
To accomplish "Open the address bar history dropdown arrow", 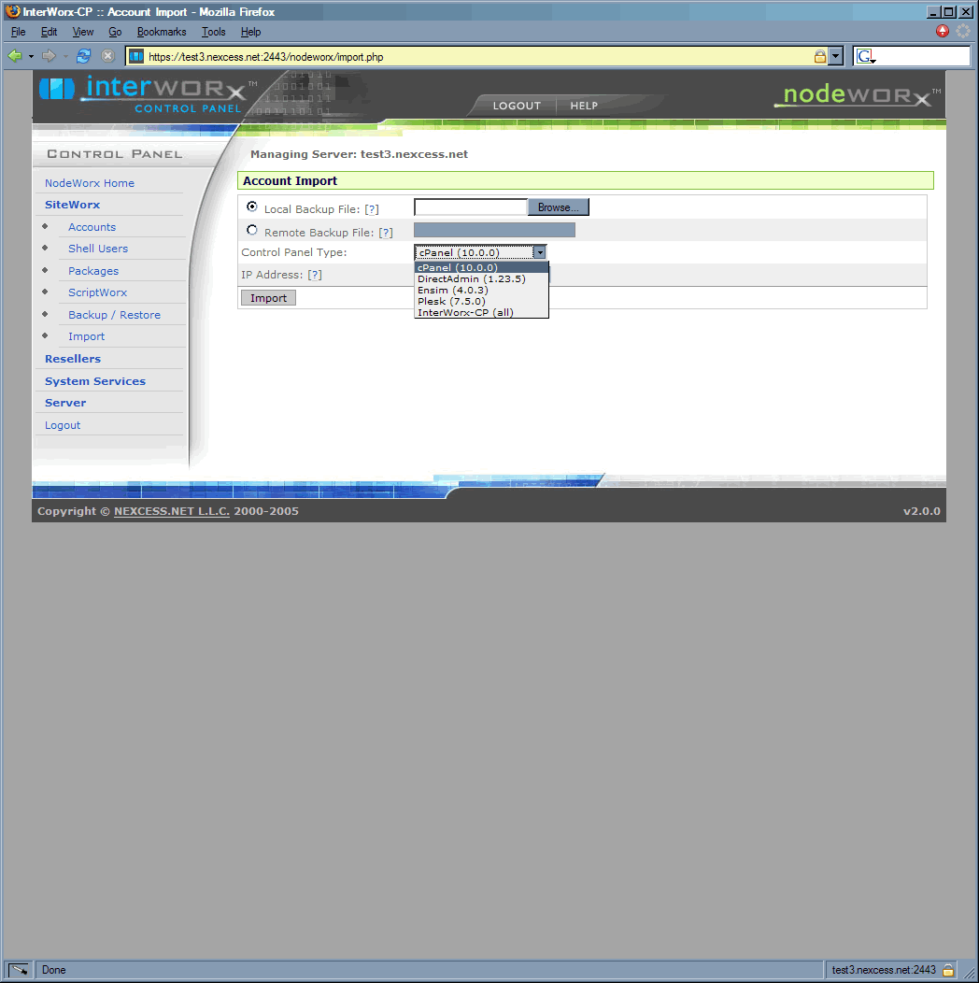I will pyautogui.click(x=836, y=56).
